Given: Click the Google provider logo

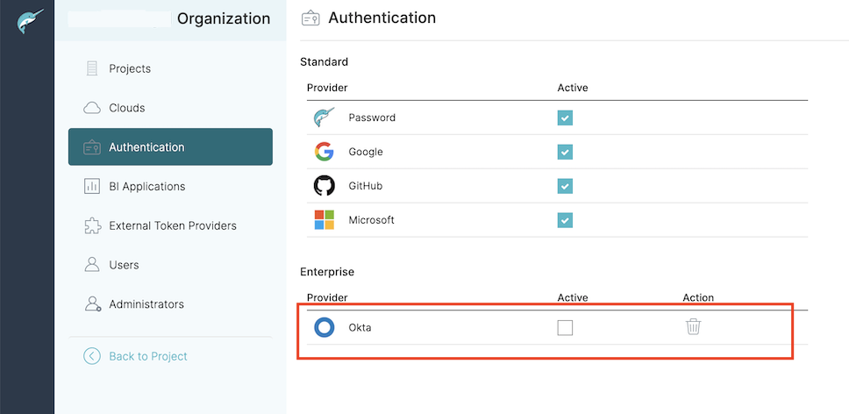Looking at the screenshot, I should coord(325,152).
